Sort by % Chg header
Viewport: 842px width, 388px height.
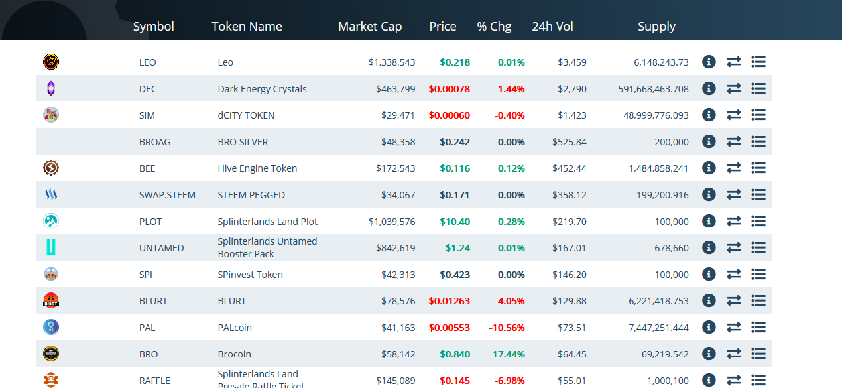click(x=494, y=27)
